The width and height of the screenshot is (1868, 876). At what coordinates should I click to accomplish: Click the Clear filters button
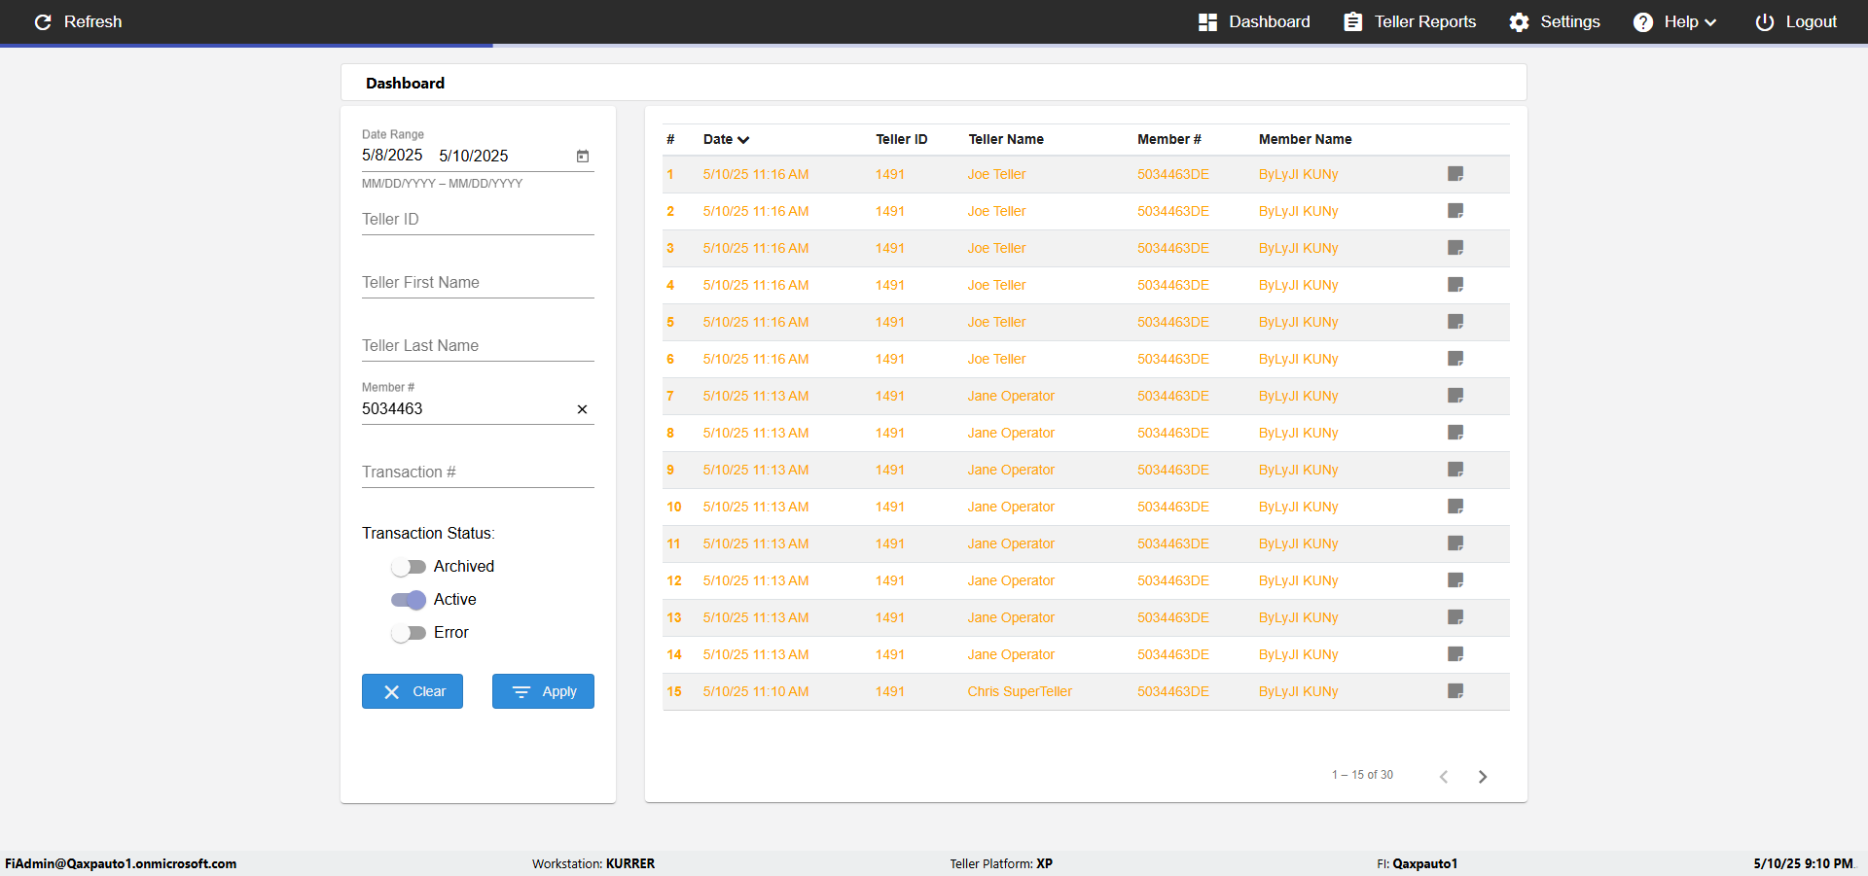tap(413, 691)
